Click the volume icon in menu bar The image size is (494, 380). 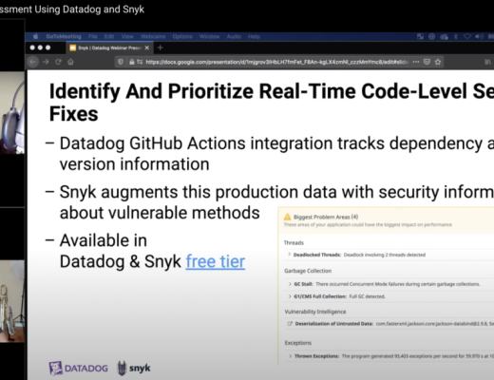(x=478, y=36)
